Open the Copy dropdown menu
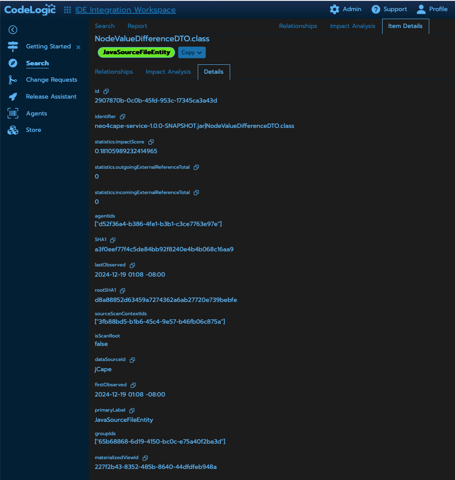The height and width of the screenshot is (480, 455). (192, 52)
